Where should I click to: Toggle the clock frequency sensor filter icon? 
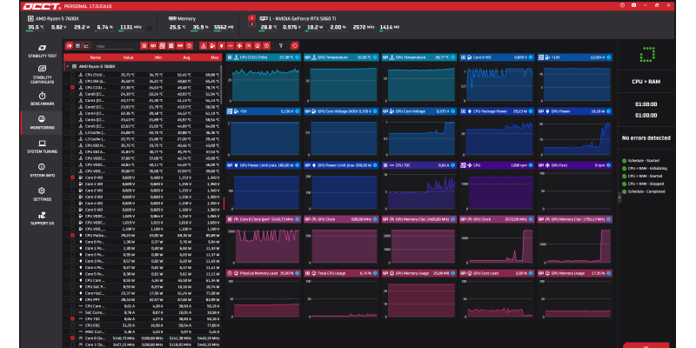click(248, 46)
